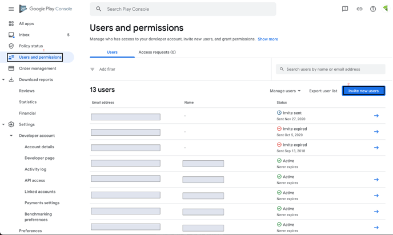Open account avatar in top right
Screen dimensions: 393x235
click(x=386, y=9)
